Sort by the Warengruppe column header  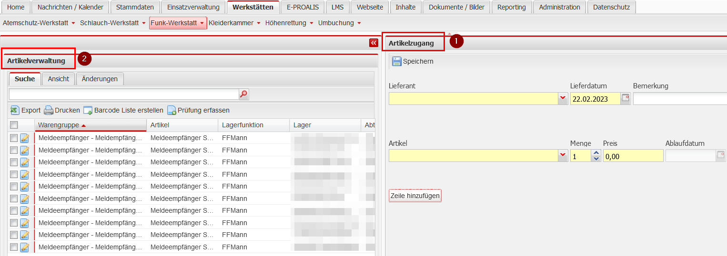[x=59, y=125]
